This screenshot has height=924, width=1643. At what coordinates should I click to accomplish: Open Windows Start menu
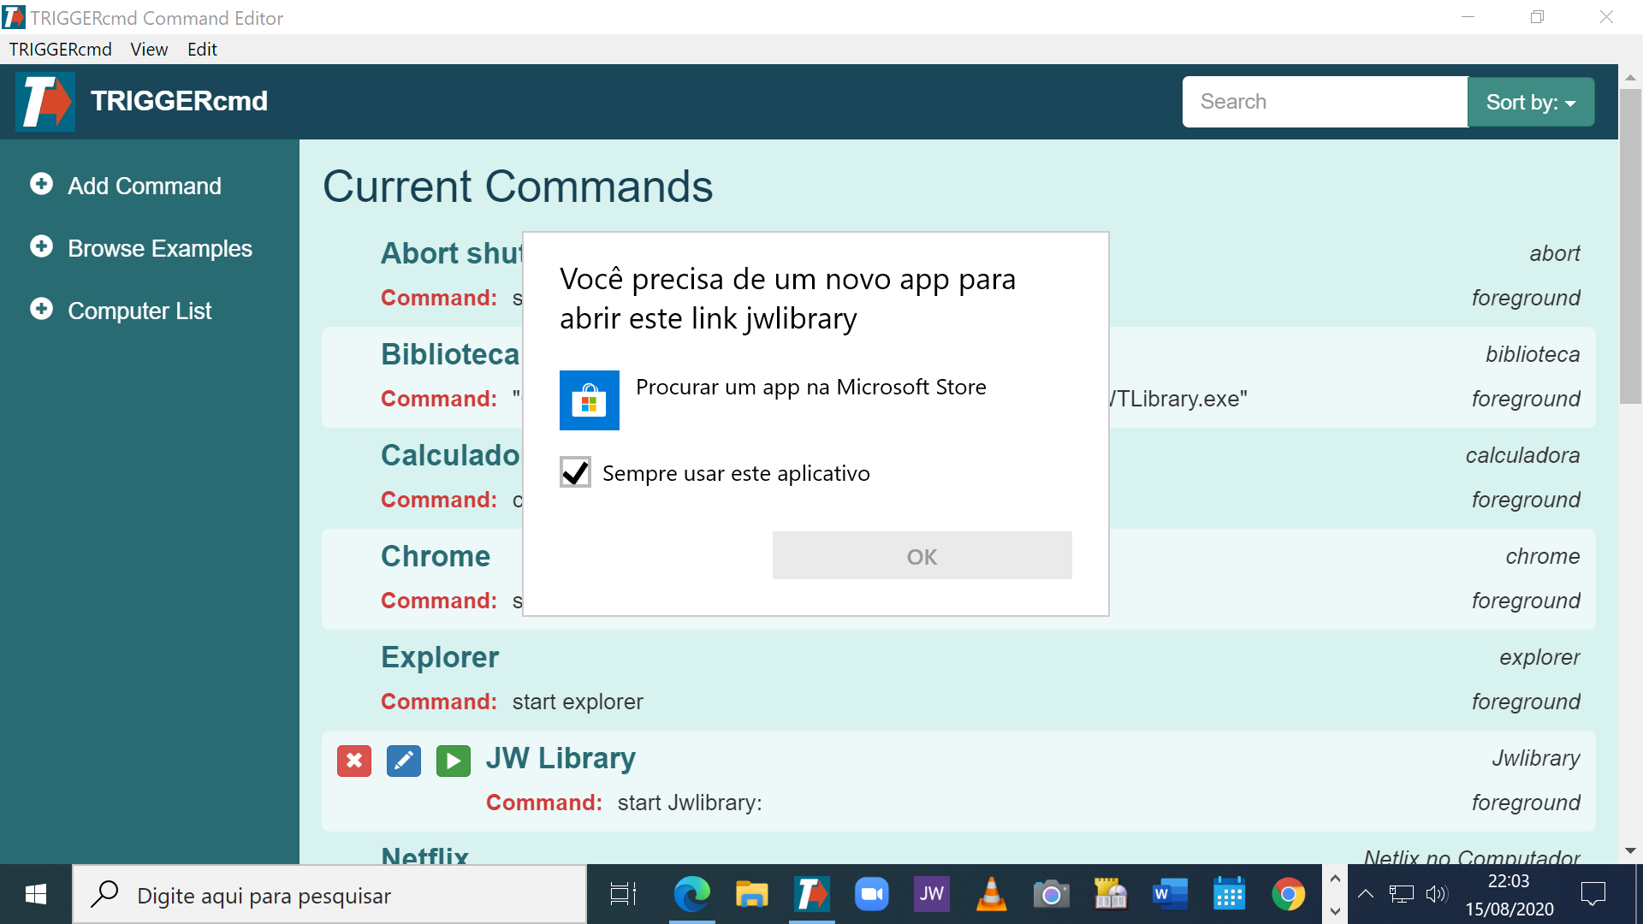(x=36, y=895)
